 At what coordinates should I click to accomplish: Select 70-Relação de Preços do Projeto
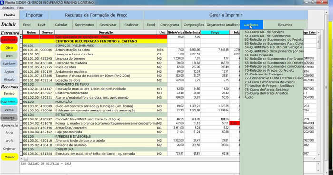[270, 70]
